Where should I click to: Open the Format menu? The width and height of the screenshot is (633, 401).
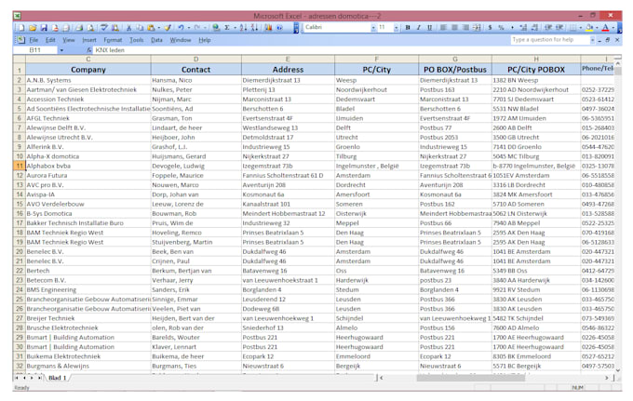tap(113, 40)
